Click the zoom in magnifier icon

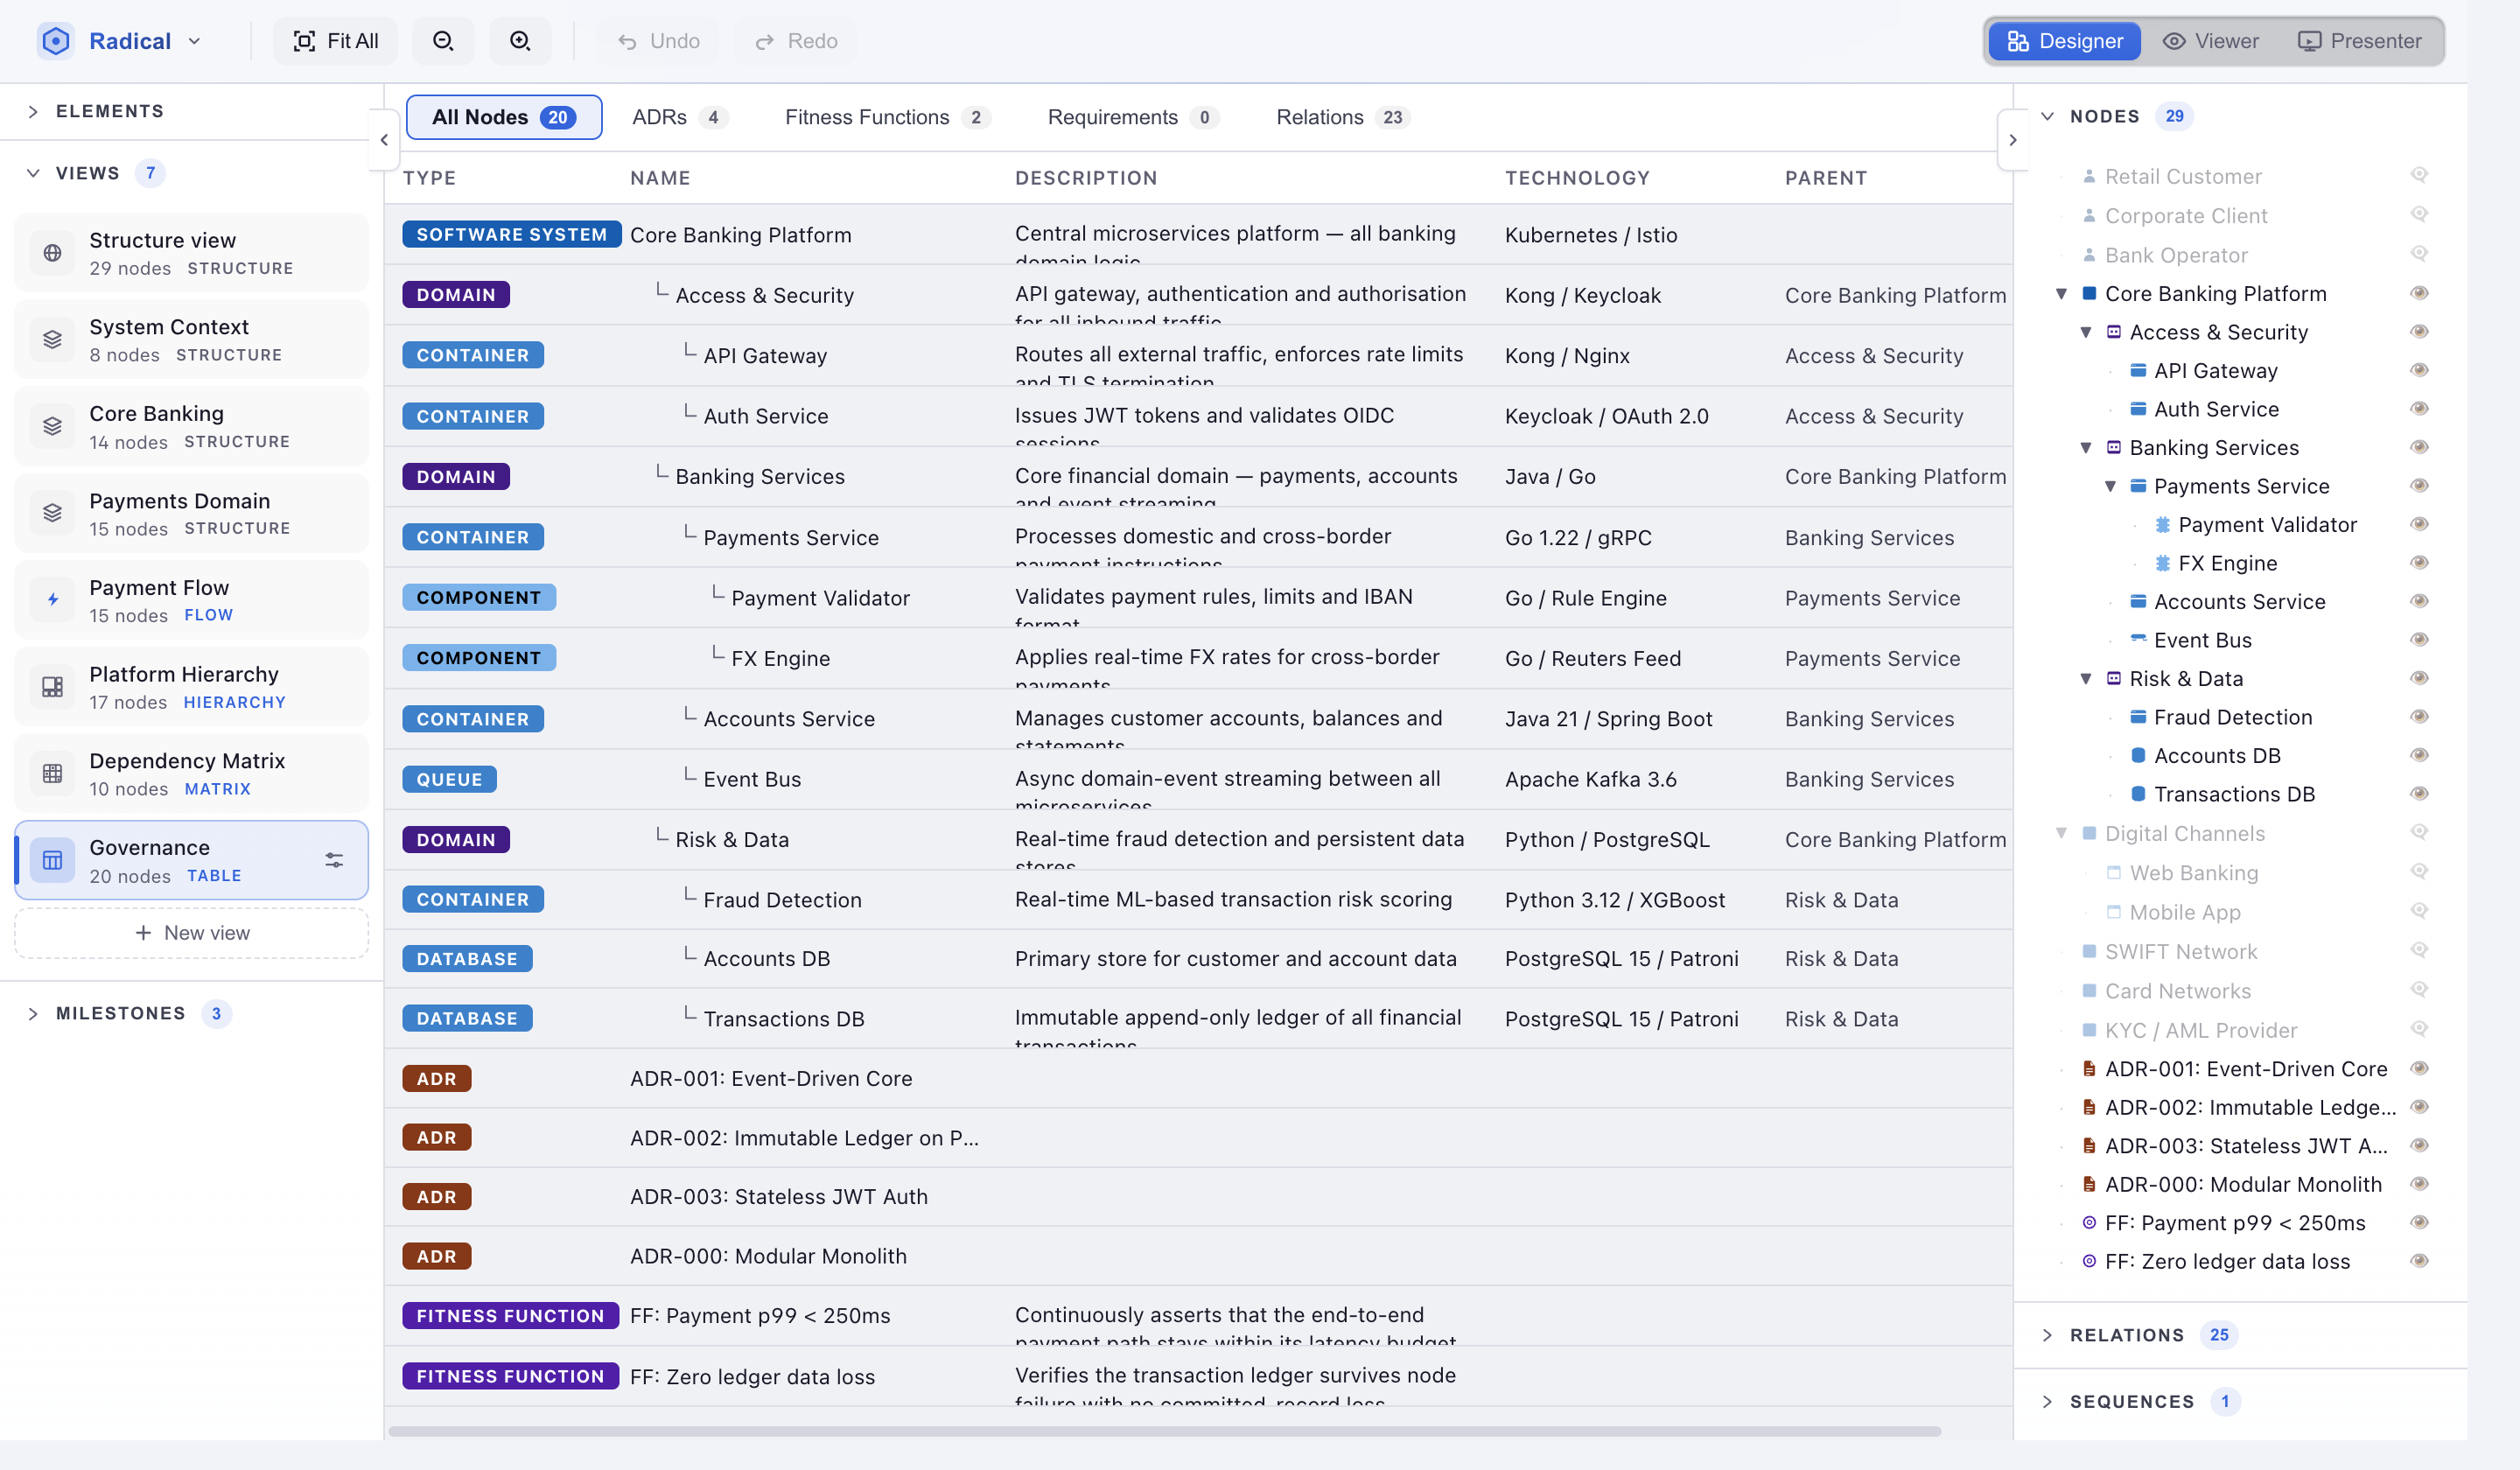click(x=520, y=41)
